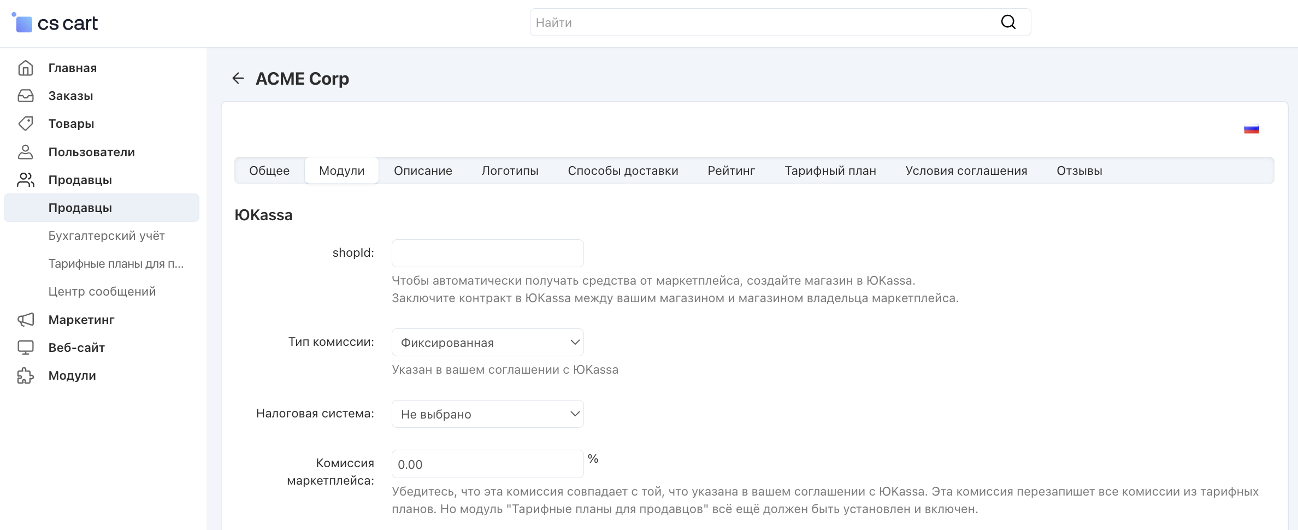Open Бухгалтерский учёт in the sidebar
1298x530 pixels.
(x=107, y=235)
